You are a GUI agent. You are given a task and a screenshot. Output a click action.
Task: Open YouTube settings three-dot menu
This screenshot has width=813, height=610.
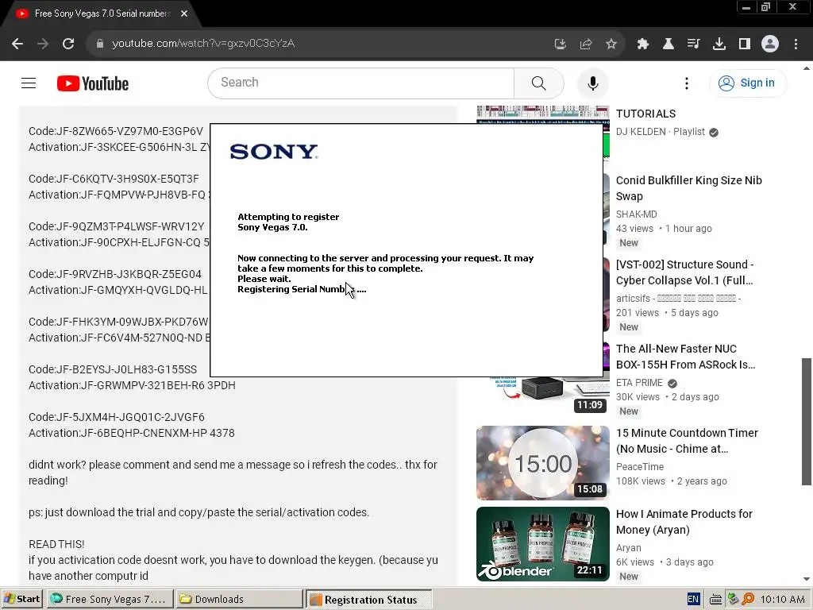coord(687,83)
